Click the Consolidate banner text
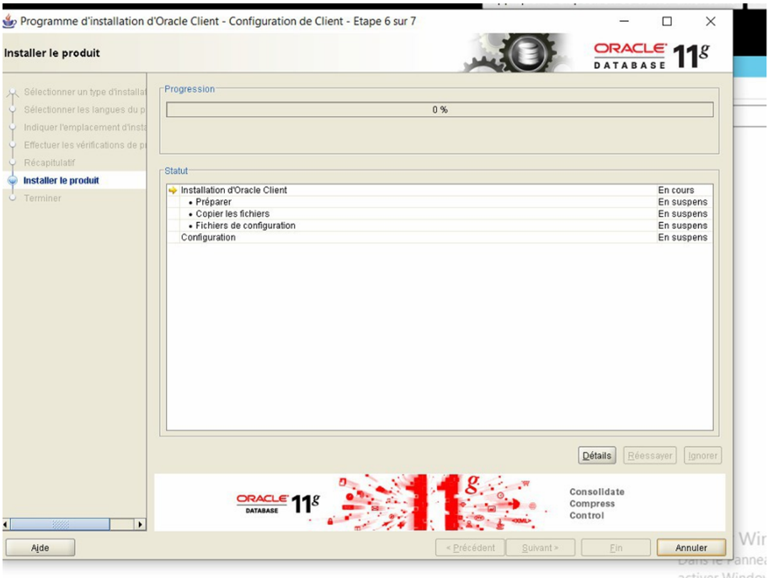 (596, 492)
